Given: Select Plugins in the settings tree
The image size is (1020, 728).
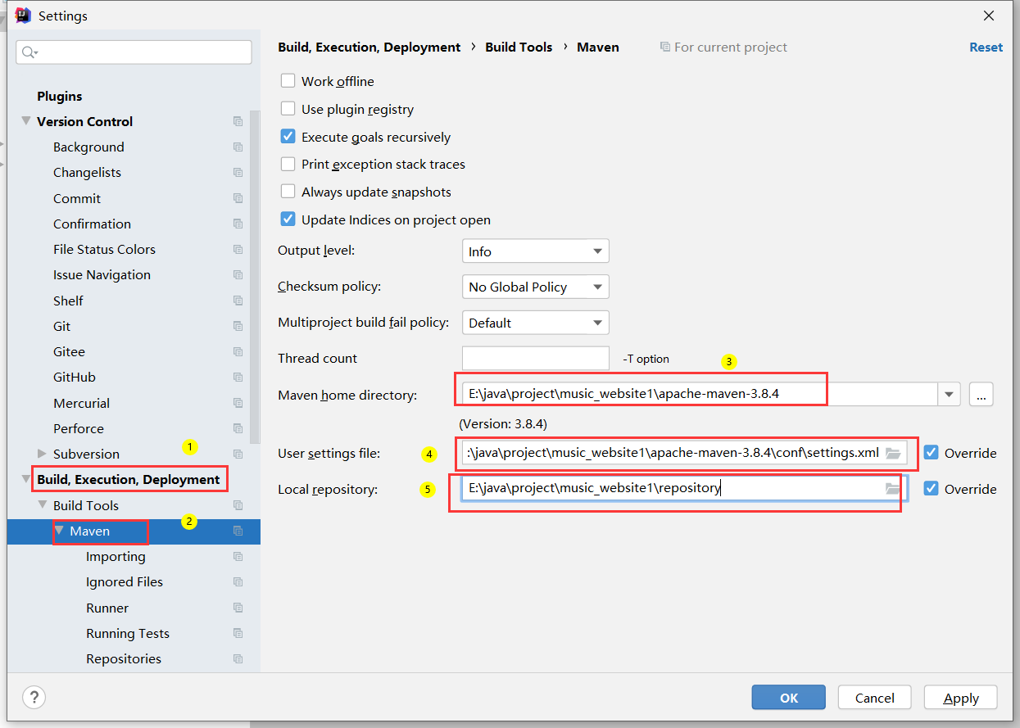Looking at the screenshot, I should click(60, 96).
